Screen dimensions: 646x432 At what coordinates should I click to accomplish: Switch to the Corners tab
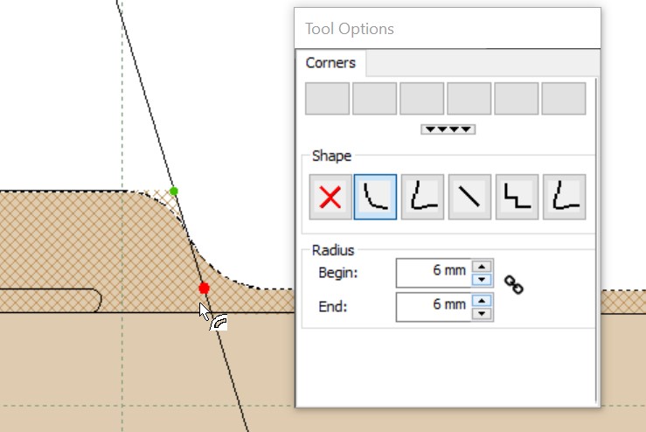pos(330,63)
